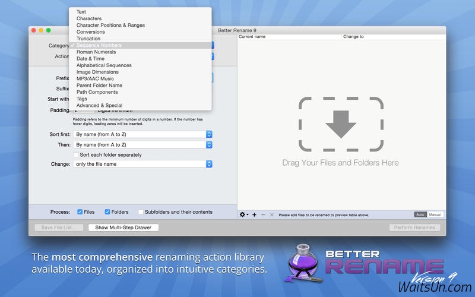Choose Advanced & Special category

(x=140, y=105)
